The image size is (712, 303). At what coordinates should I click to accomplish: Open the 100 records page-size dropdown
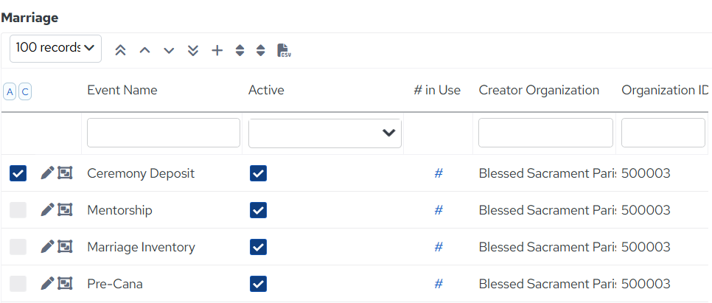point(55,48)
